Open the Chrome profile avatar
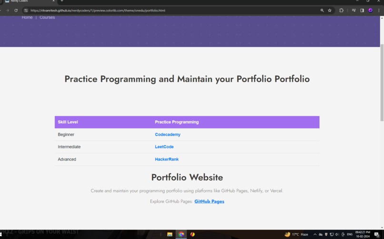The image size is (384, 239). pyautogui.click(x=370, y=10)
